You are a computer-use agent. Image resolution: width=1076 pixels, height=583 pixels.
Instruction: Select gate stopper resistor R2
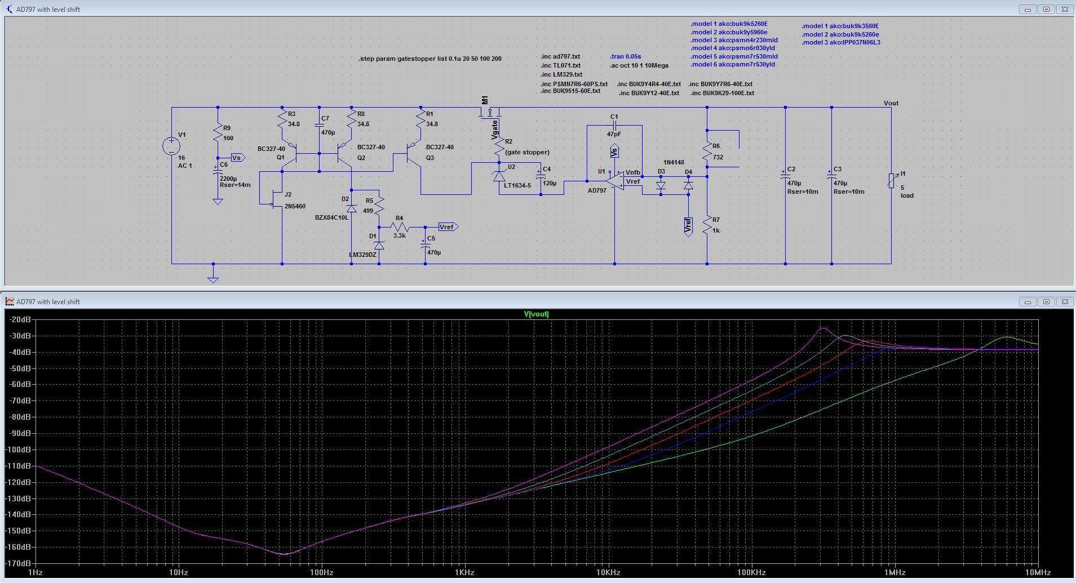point(499,147)
